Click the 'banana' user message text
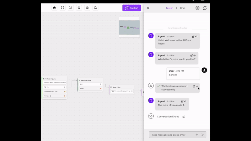The image size is (251, 141). (173, 75)
